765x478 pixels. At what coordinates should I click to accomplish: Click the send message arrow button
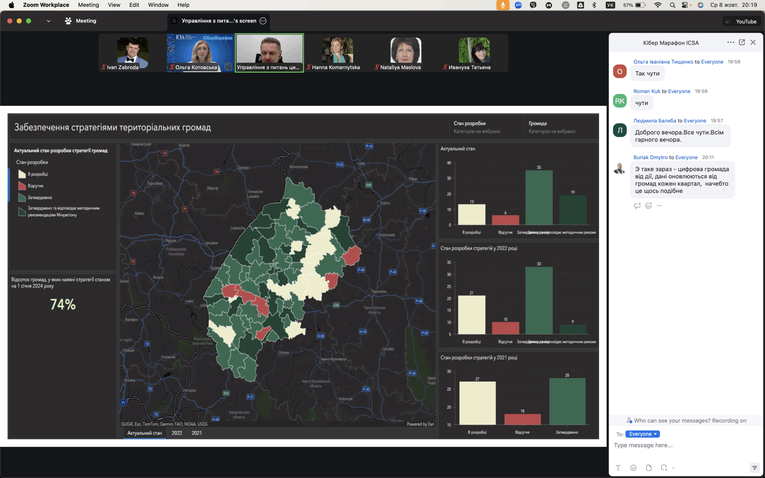(754, 468)
